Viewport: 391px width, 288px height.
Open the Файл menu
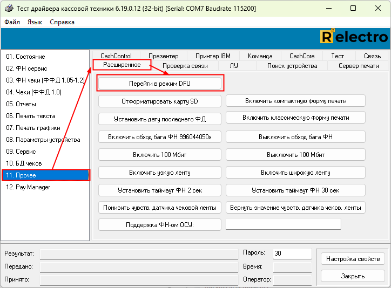pos(12,22)
